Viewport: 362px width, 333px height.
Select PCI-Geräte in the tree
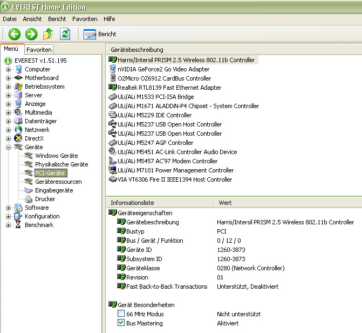[51, 173]
